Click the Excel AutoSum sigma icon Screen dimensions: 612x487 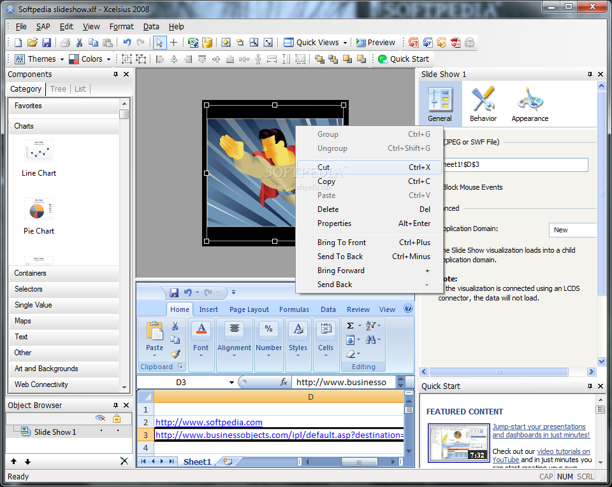350,325
